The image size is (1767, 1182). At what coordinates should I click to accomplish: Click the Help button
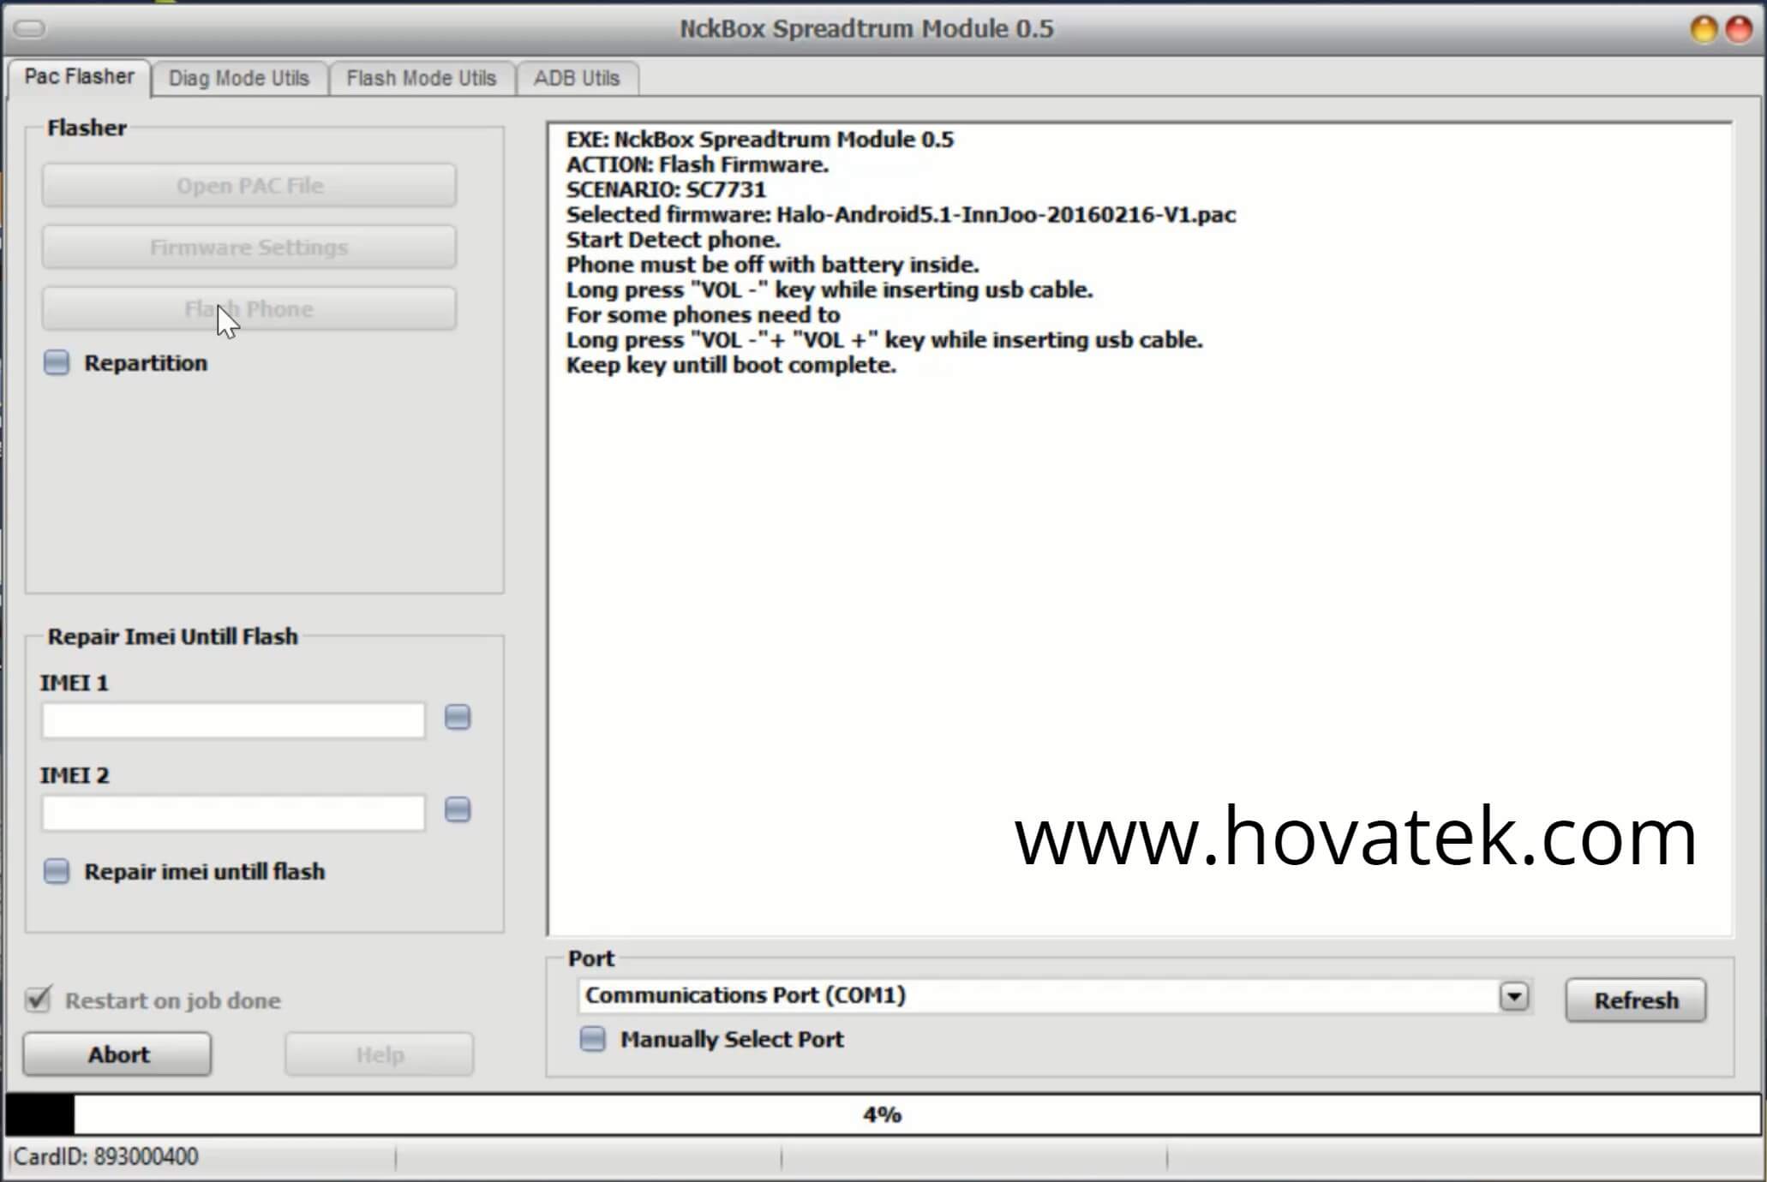pos(380,1054)
